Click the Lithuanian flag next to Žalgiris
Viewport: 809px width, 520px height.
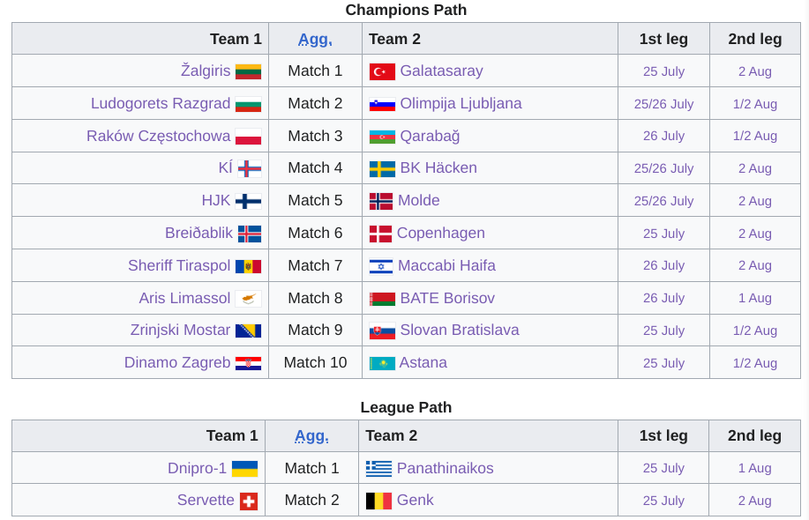pyautogui.click(x=248, y=71)
